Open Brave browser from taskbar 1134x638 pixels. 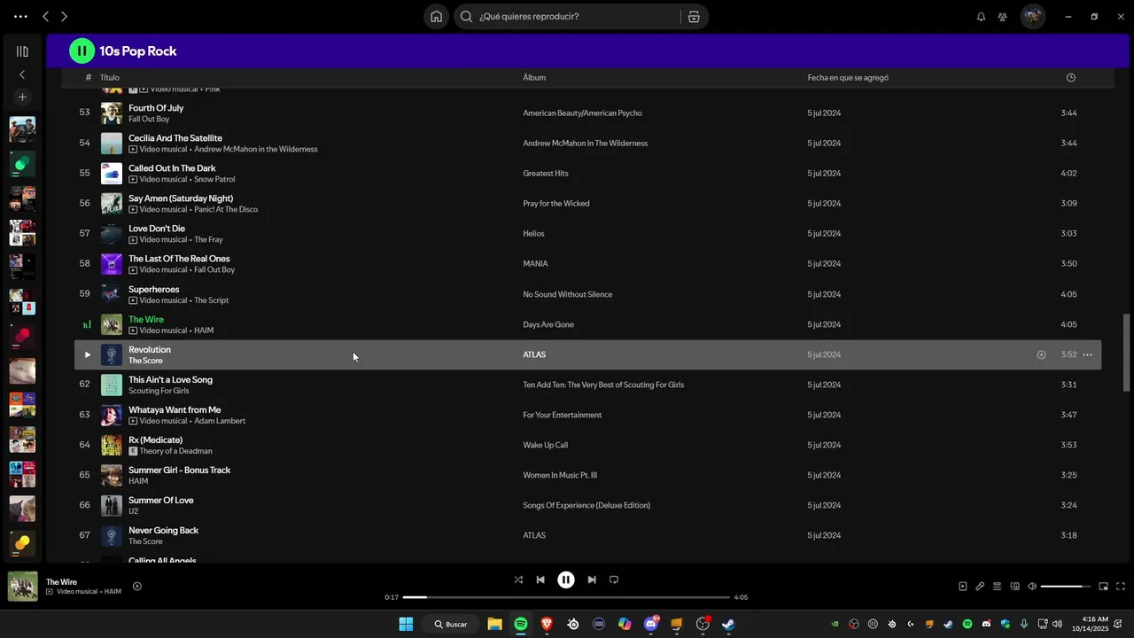click(x=547, y=624)
